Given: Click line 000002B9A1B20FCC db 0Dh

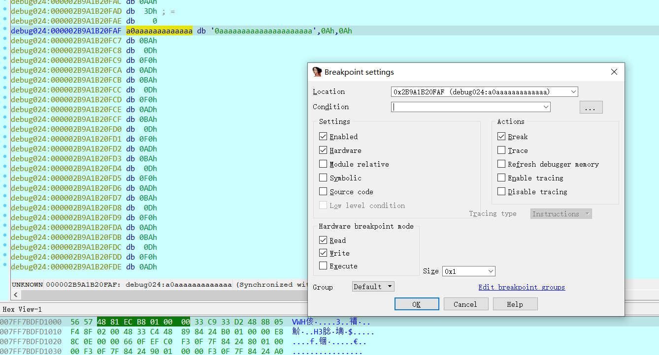Looking at the screenshot, I should [x=84, y=90].
